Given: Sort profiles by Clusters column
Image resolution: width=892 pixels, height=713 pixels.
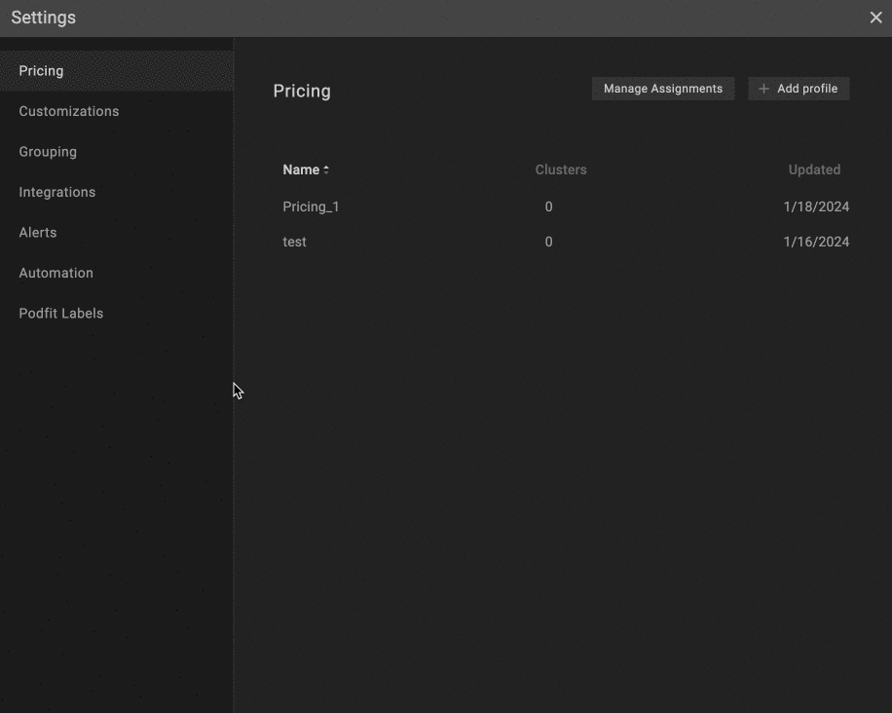Looking at the screenshot, I should 561,169.
